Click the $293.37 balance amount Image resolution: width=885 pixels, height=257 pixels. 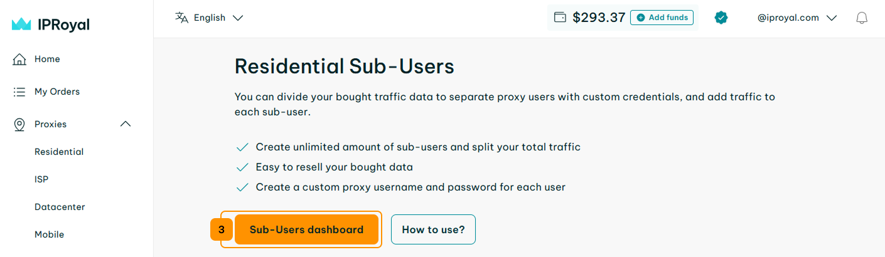pyautogui.click(x=599, y=18)
